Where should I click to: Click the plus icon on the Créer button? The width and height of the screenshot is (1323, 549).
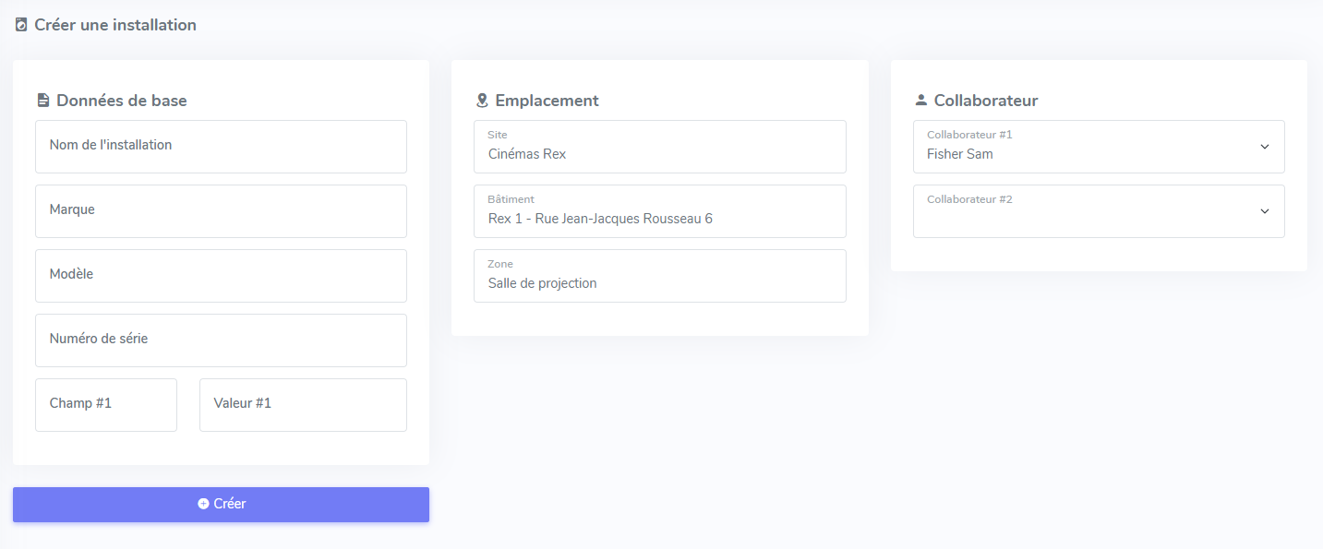pyautogui.click(x=203, y=504)
